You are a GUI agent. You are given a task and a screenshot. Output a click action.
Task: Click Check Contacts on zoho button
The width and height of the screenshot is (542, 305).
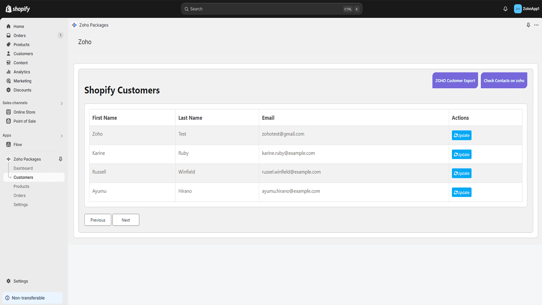[x=504, y=81]
